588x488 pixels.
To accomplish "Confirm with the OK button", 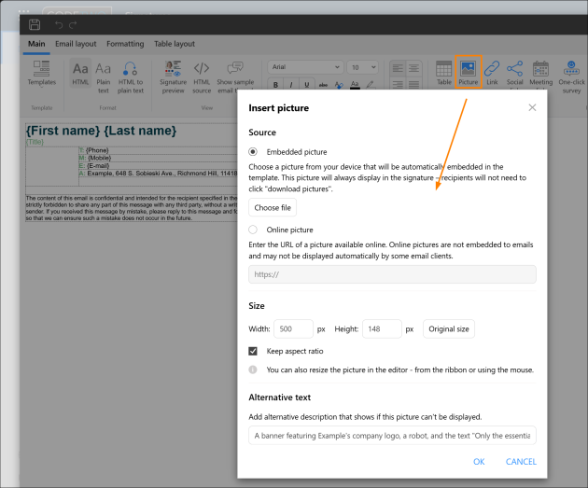I will pos(479,461).
